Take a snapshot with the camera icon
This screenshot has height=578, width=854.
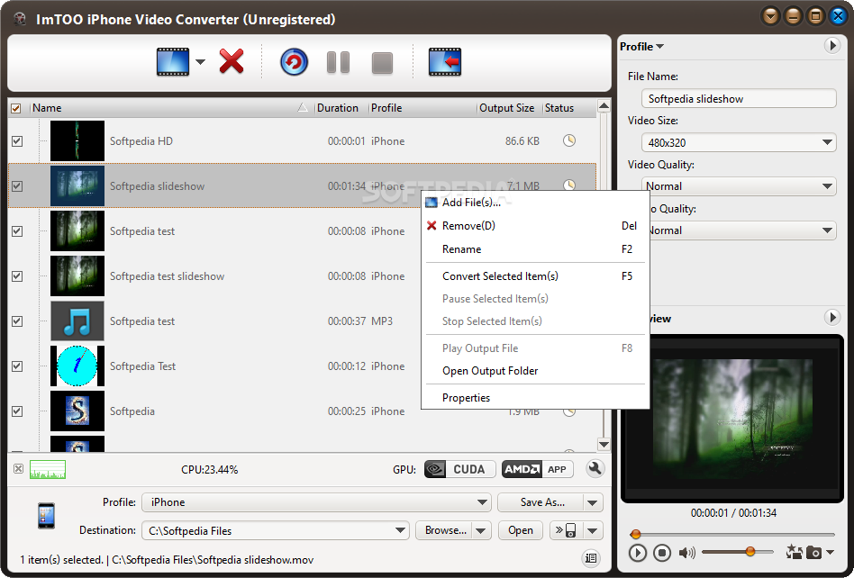click(x=813, y=553)
